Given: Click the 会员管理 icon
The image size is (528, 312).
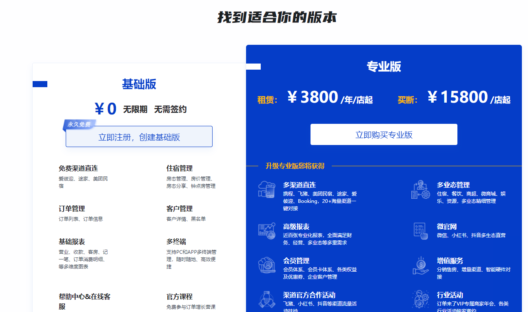Looking at the screenshot, I should click(267, 265).
